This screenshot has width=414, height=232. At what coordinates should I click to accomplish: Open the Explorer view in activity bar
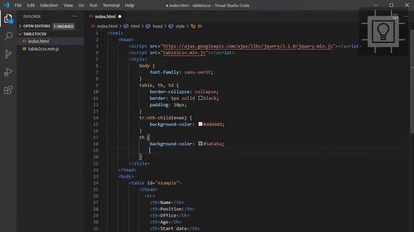point(8,19)
